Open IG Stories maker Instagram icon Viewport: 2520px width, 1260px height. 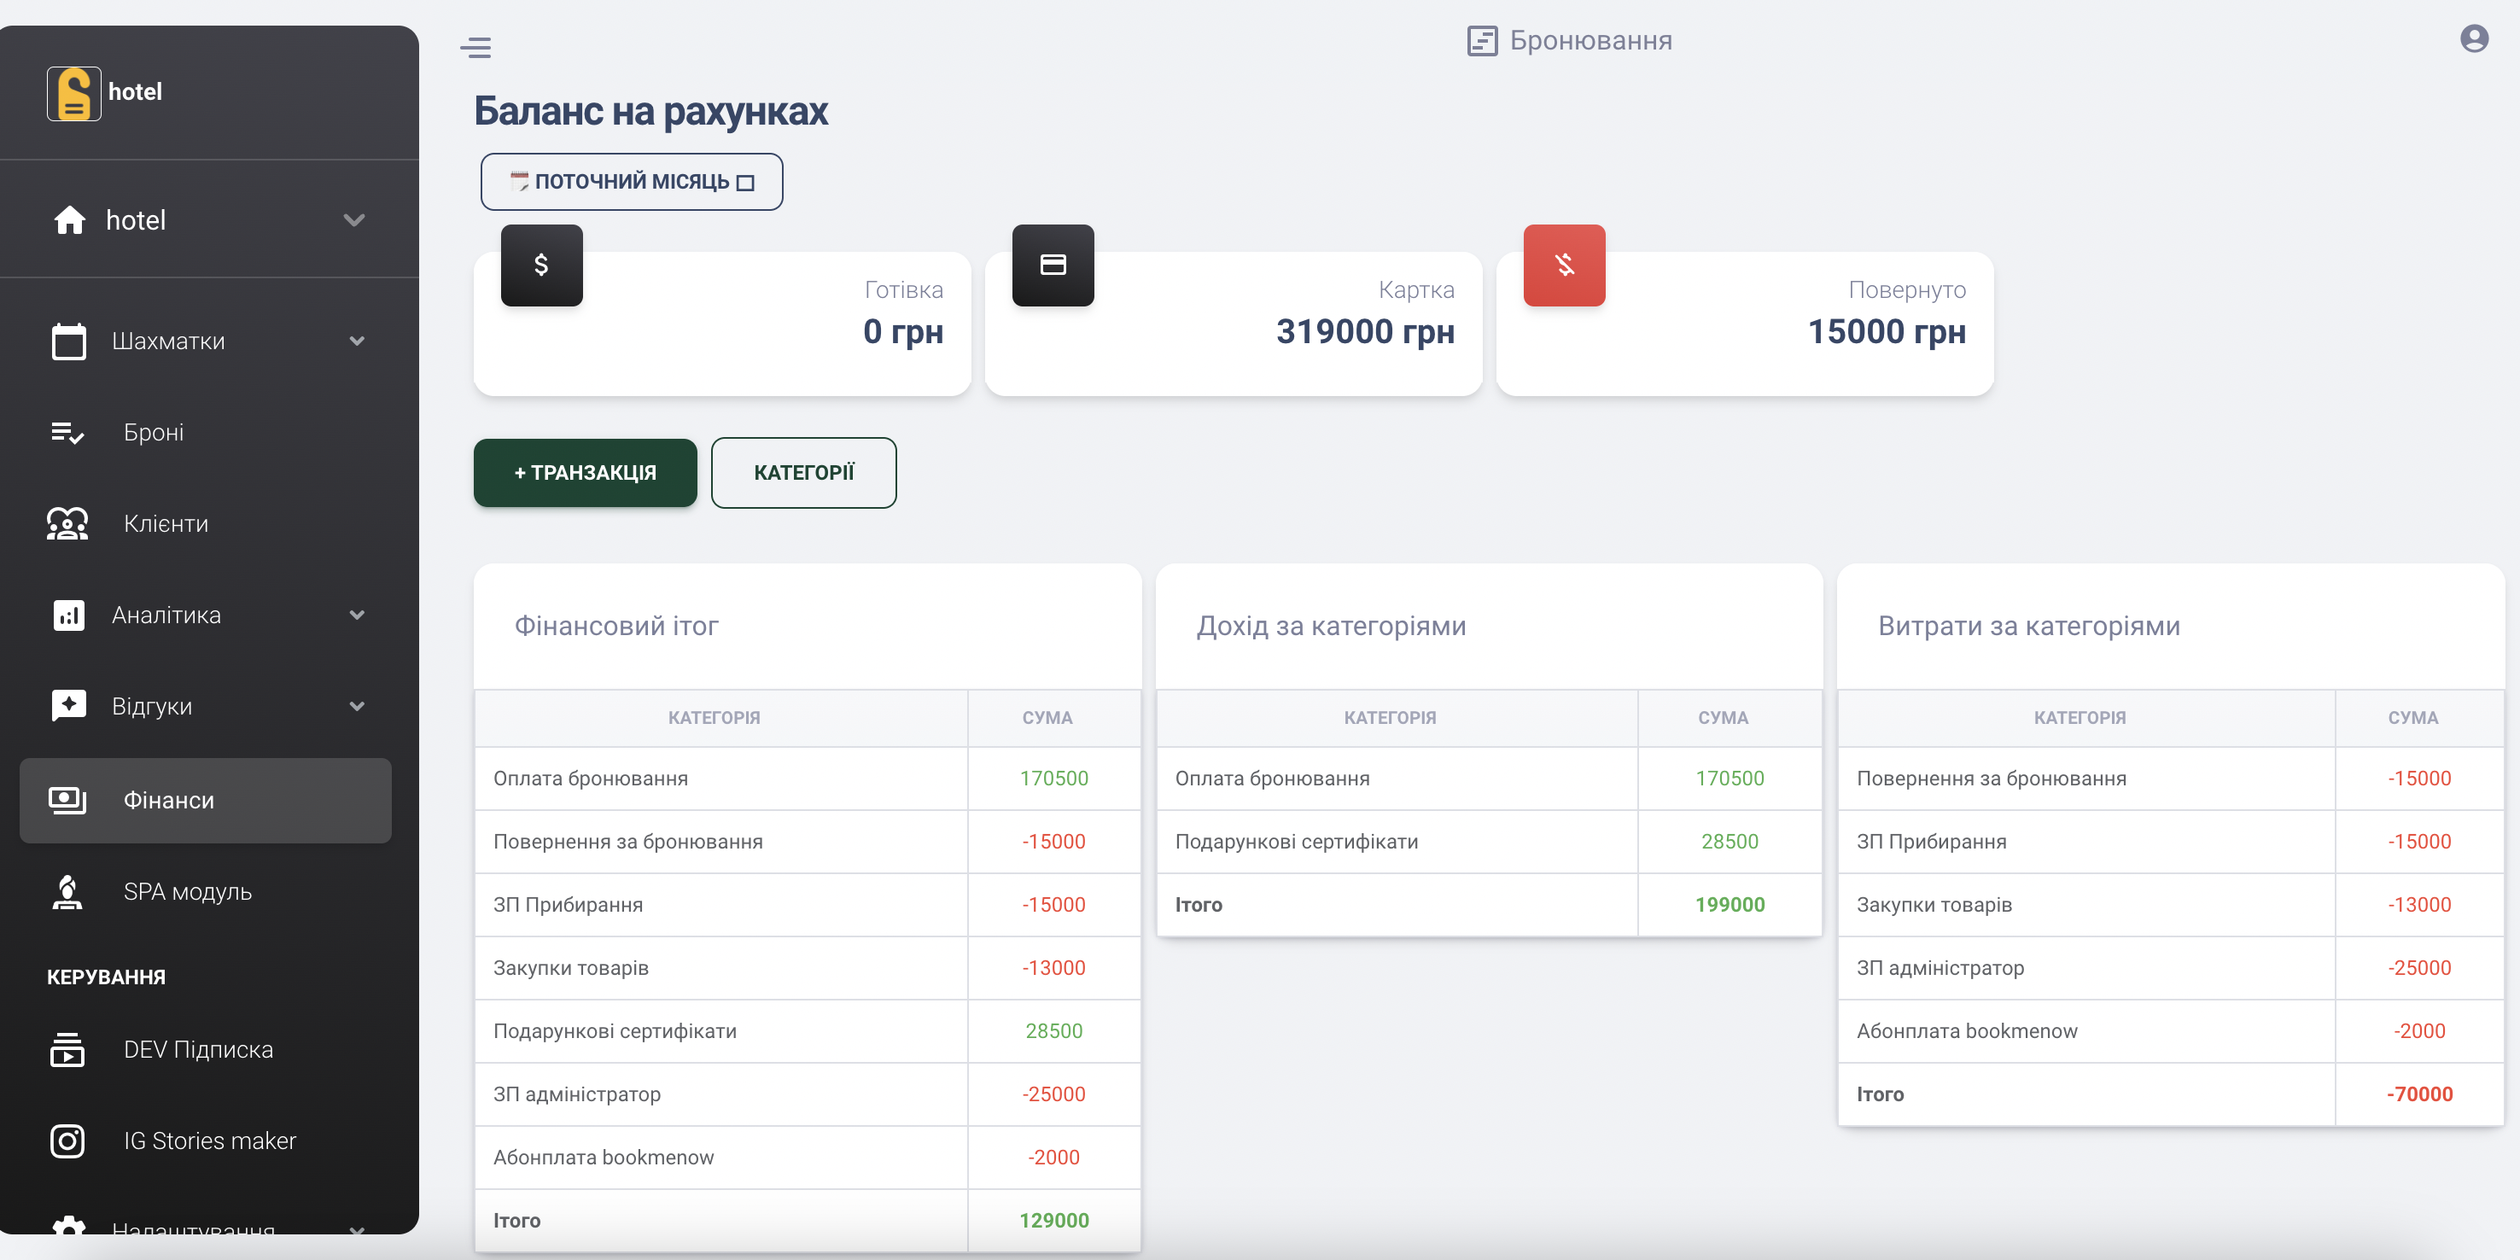67,1140
